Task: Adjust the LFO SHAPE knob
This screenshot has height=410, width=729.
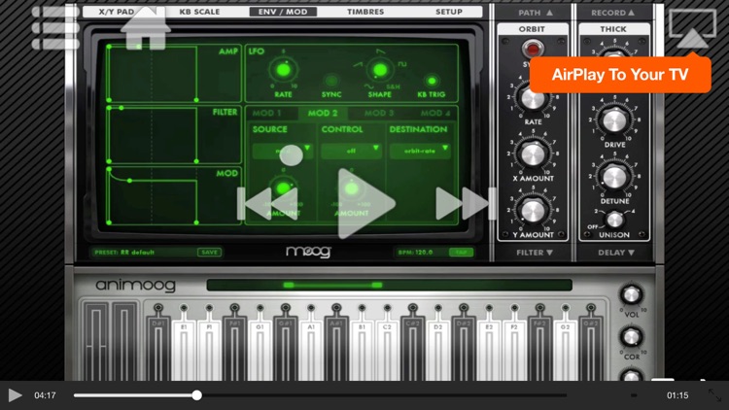Action: point(380,70)
